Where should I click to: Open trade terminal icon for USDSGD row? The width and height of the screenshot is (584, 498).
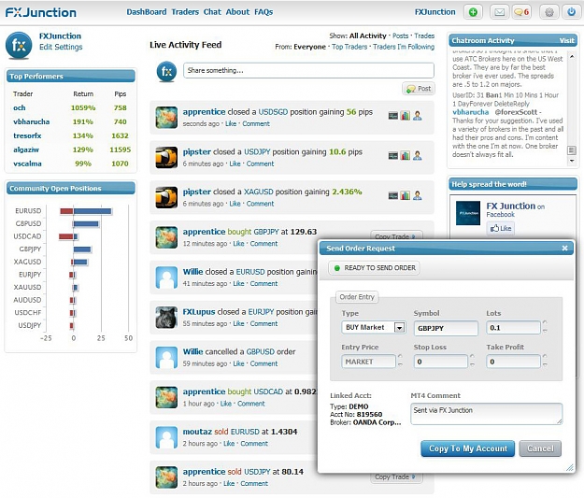click(x=393, y=116)
